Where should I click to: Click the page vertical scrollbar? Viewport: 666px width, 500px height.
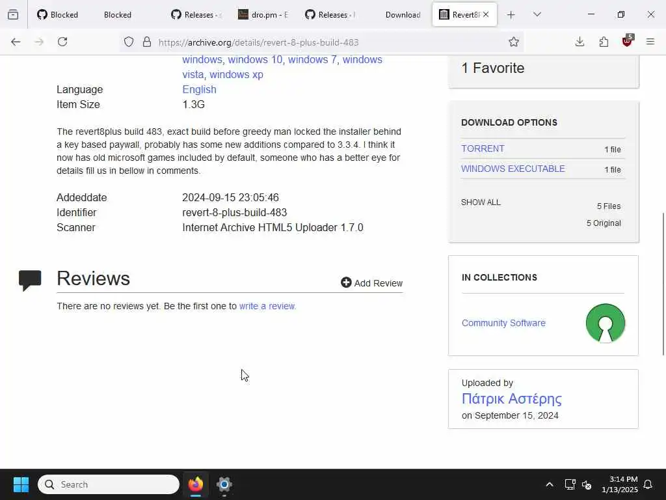click(663, 284)
